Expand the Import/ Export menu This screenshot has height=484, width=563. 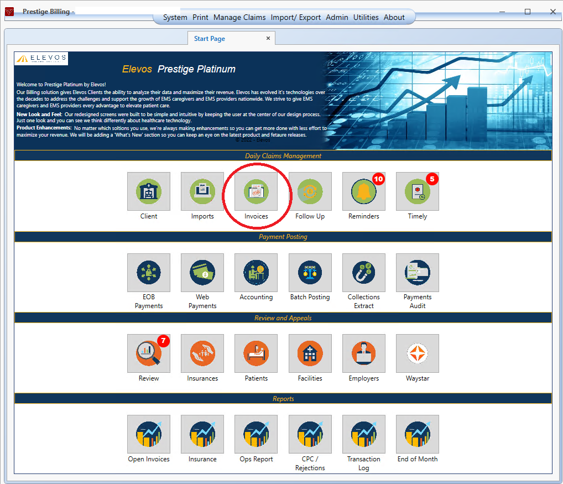click(295, 17)
